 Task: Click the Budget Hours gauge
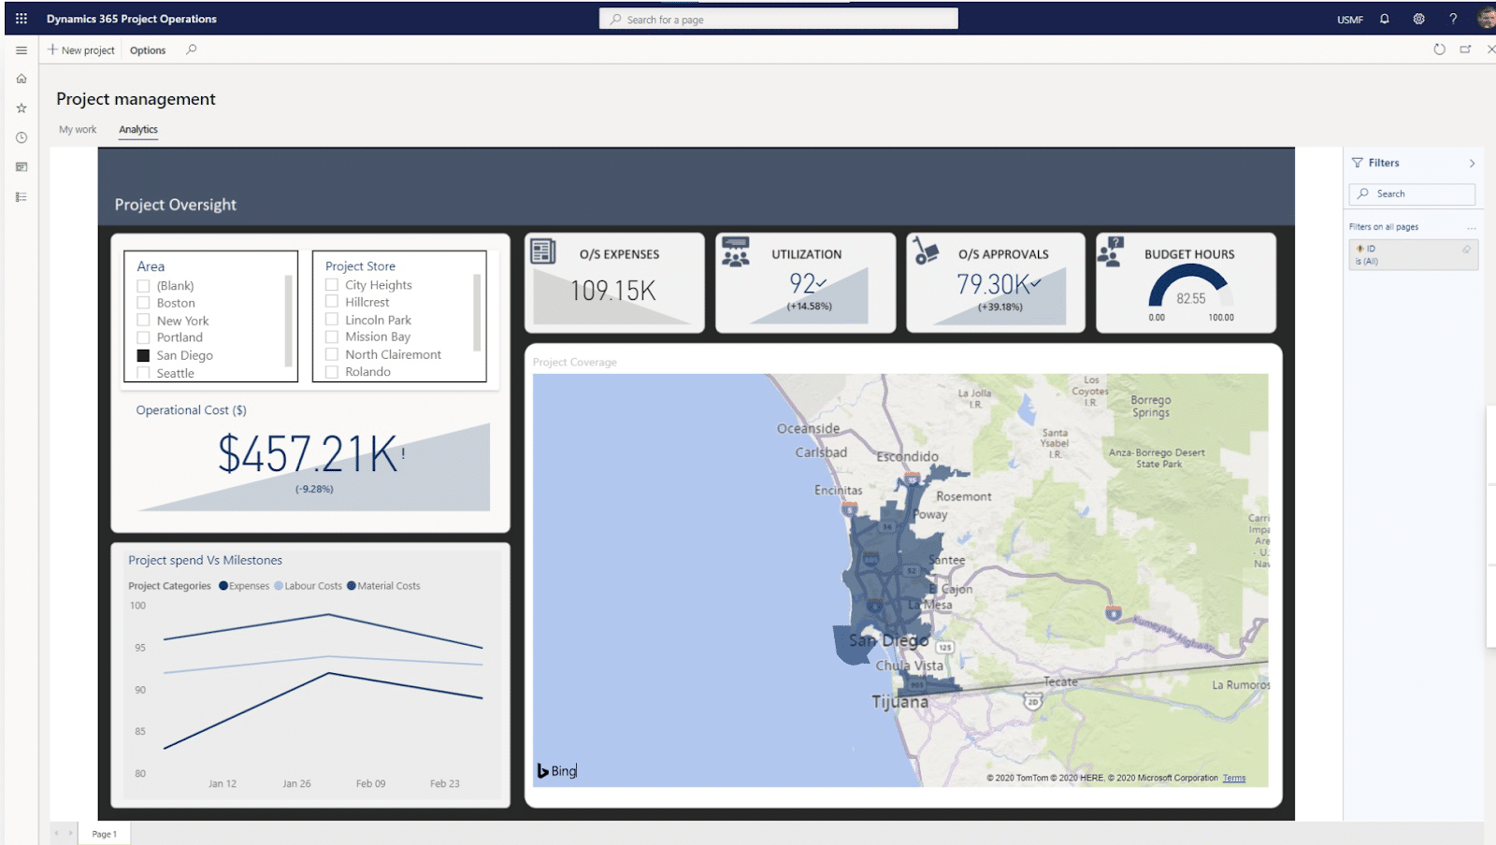pyautogui.click(x=1190, y=287)
